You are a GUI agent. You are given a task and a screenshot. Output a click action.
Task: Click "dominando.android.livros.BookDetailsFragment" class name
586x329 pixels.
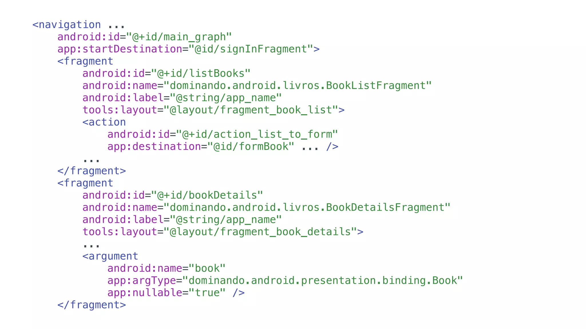[x=307, y=207]
